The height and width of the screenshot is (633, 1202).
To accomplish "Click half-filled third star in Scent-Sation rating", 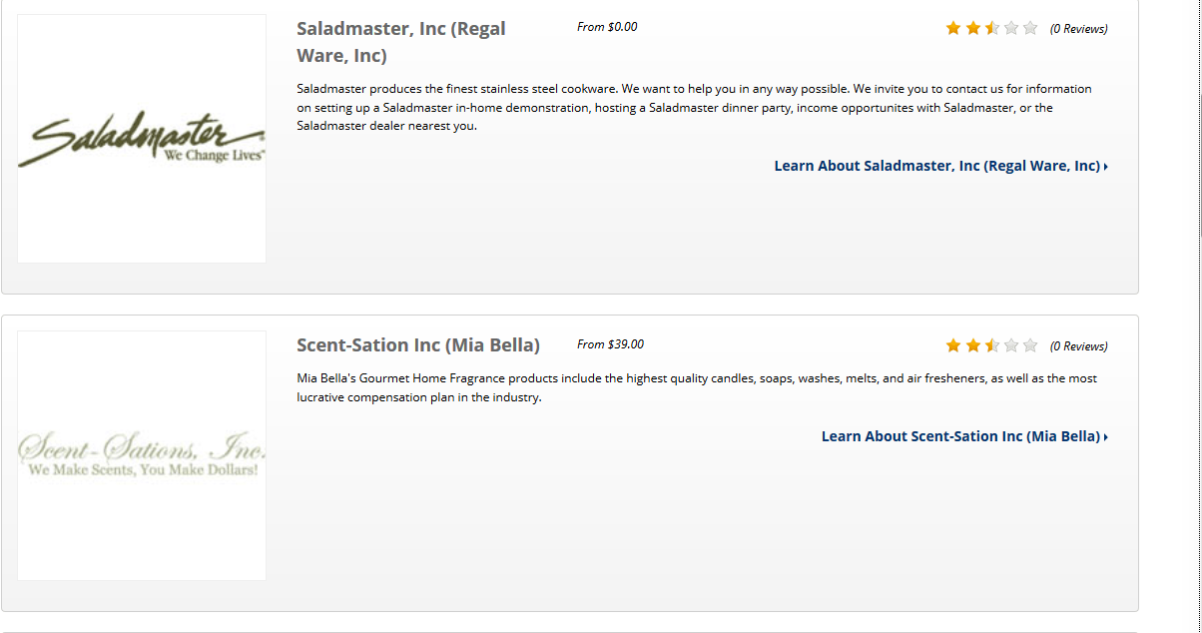I will [x=992, y=345].
